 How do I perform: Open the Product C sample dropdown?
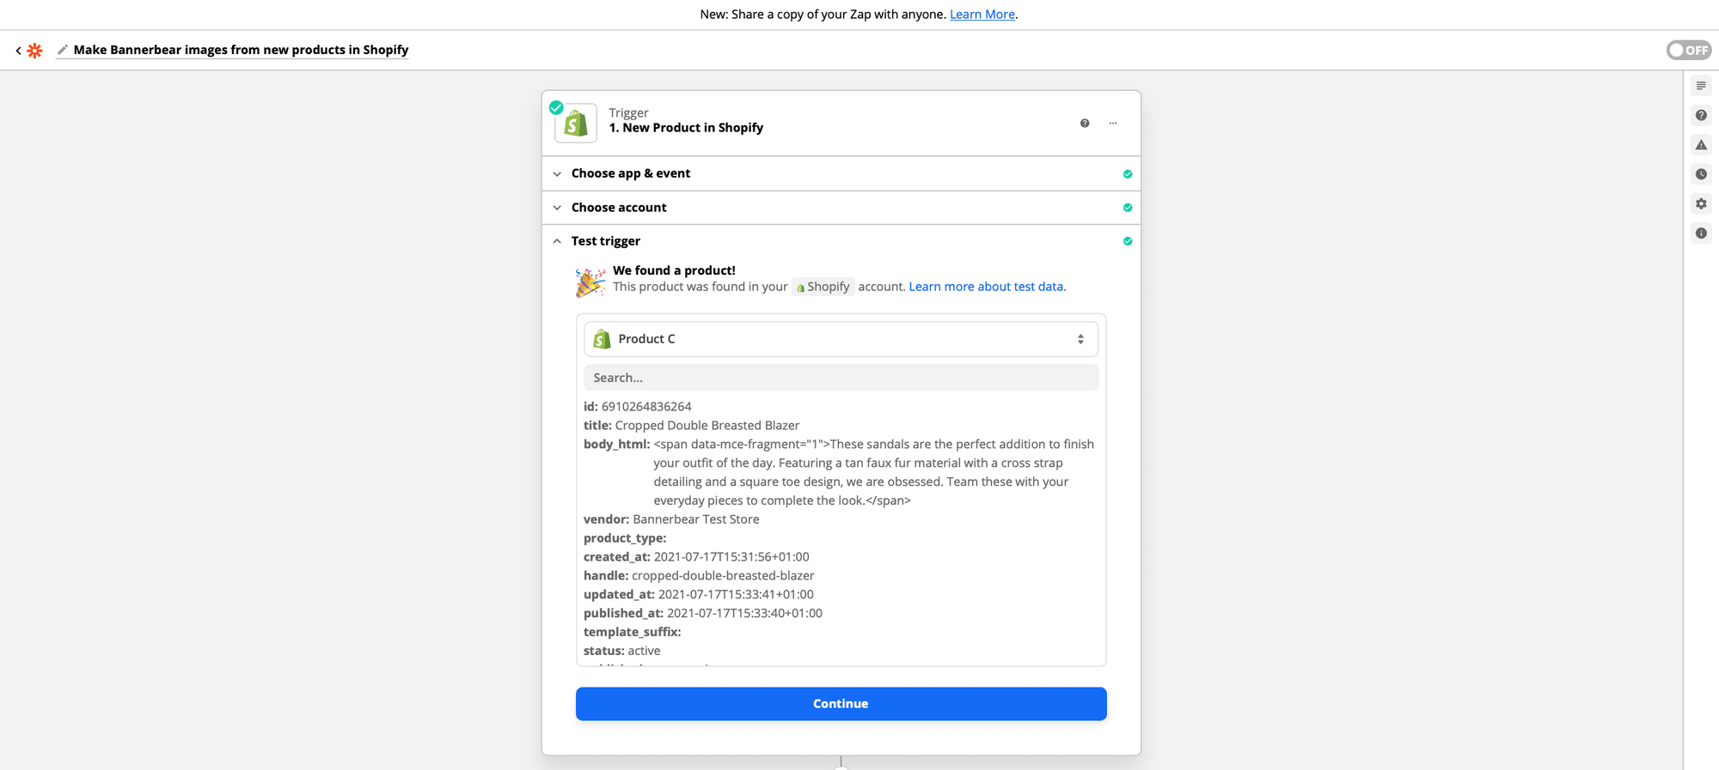click(841, 339)
